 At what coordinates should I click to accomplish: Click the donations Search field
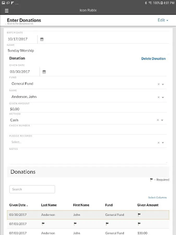pos(32,189)
